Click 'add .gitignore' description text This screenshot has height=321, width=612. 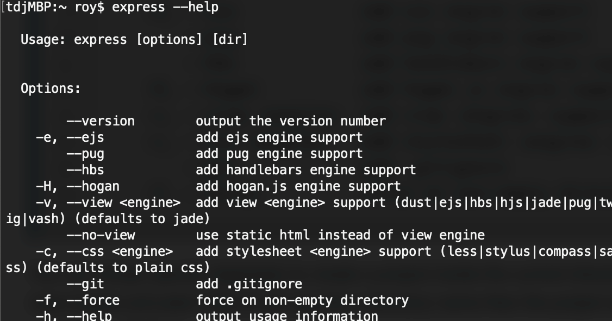pyautogui.click(x=248, y=284)
